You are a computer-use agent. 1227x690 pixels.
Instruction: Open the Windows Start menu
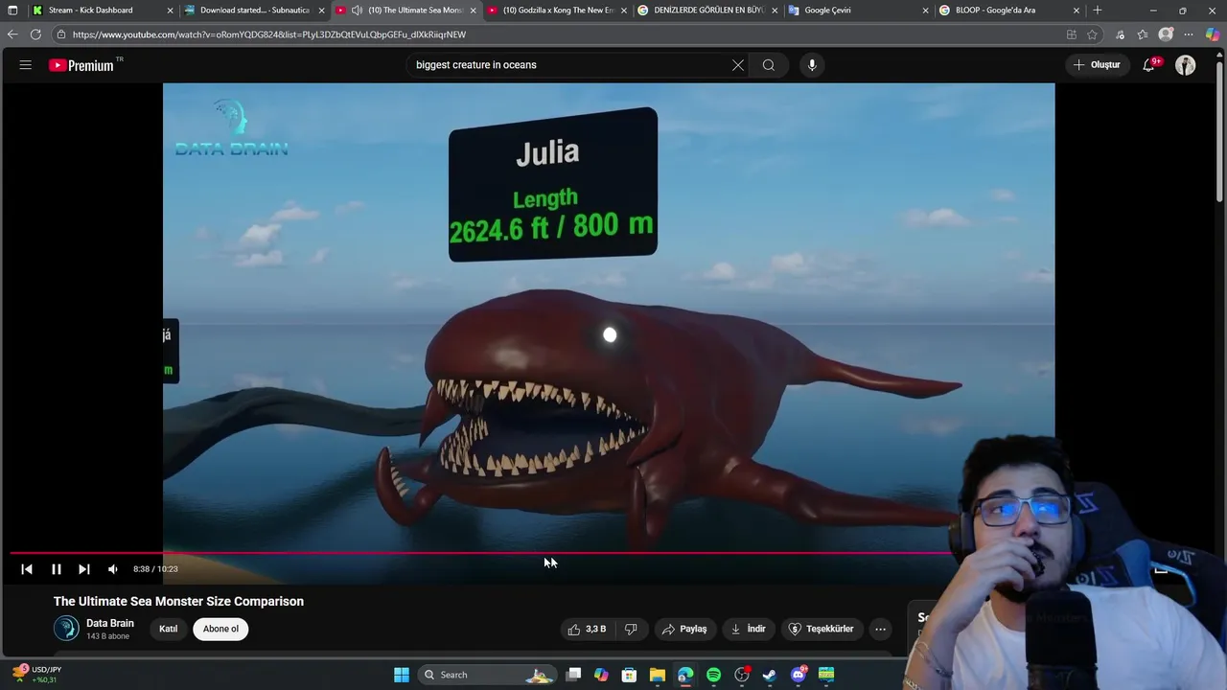click(x=402, y=675)
